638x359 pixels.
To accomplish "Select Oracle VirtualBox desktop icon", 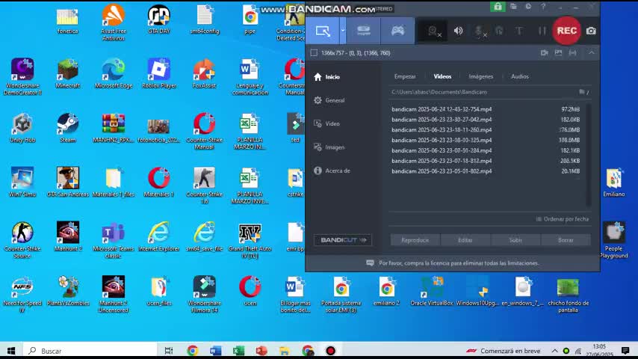I will point(432,292).
